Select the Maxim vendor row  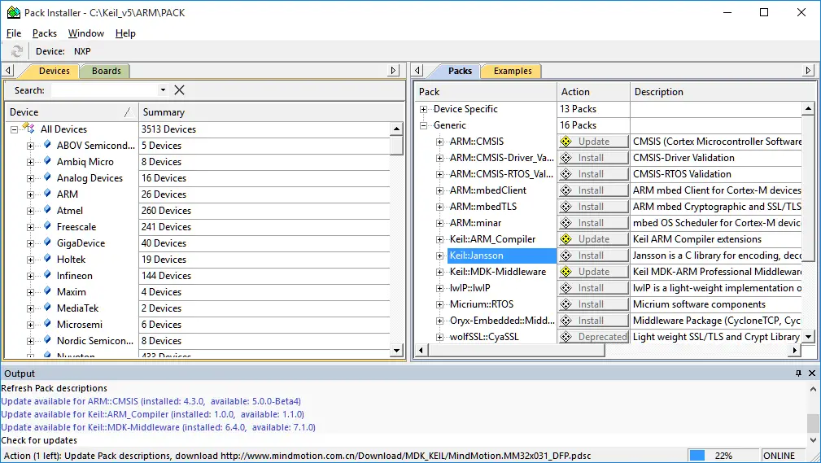click(72, 292)
